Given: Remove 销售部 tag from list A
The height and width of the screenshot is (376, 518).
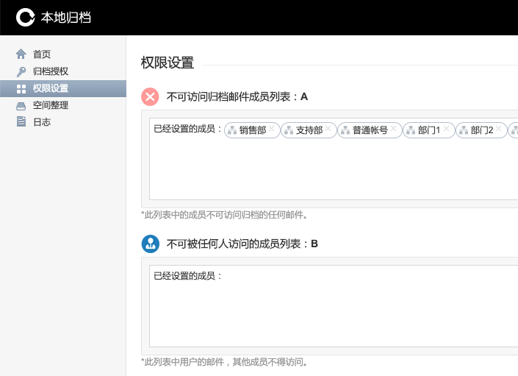Looking at the screenshot, I should 272,128.
